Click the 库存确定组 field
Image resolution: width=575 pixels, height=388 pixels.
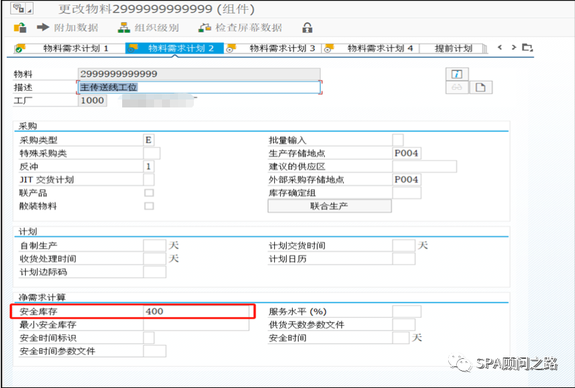[406, 193]
